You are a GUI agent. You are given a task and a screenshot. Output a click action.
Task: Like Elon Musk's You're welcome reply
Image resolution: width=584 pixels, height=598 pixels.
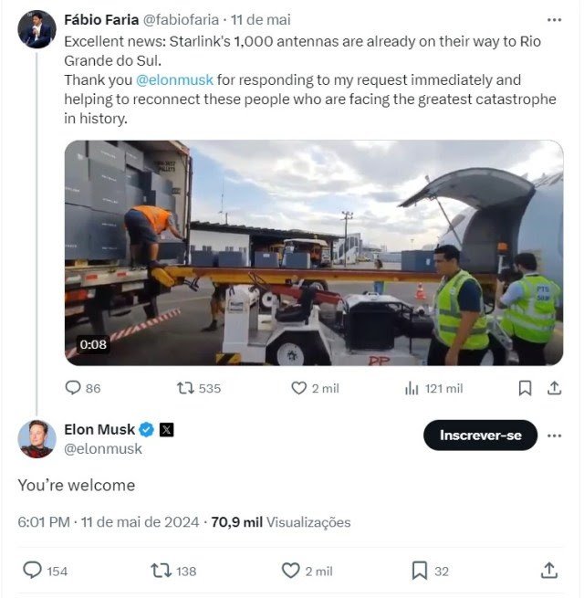point(307,571)
